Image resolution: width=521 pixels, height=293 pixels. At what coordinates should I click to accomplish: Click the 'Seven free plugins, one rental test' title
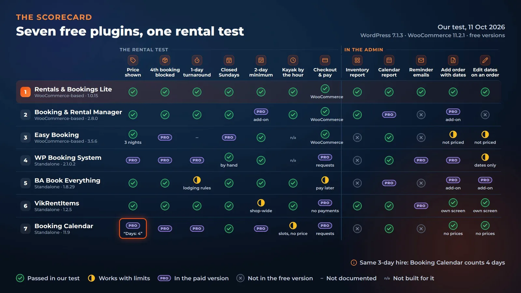click(x=130, y=31)
